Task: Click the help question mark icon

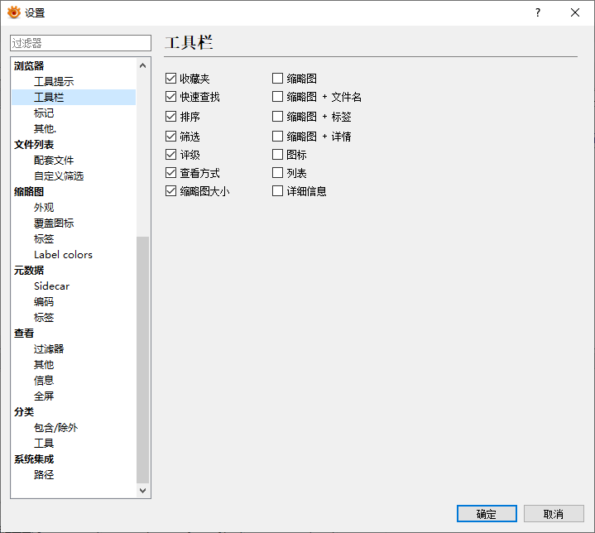Action: click(x=538, y=13)
